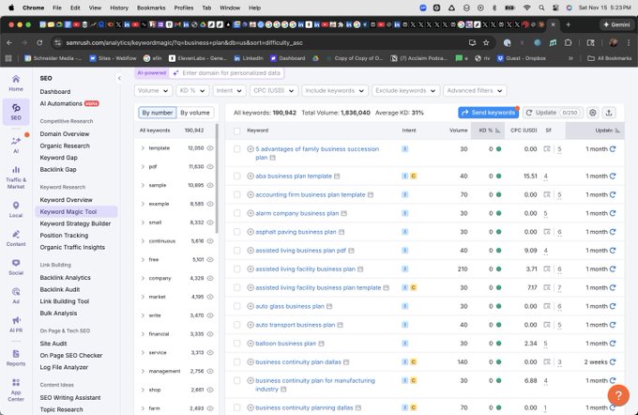
Task: Select all keywords header checkbox
Action: click(236, 131)
